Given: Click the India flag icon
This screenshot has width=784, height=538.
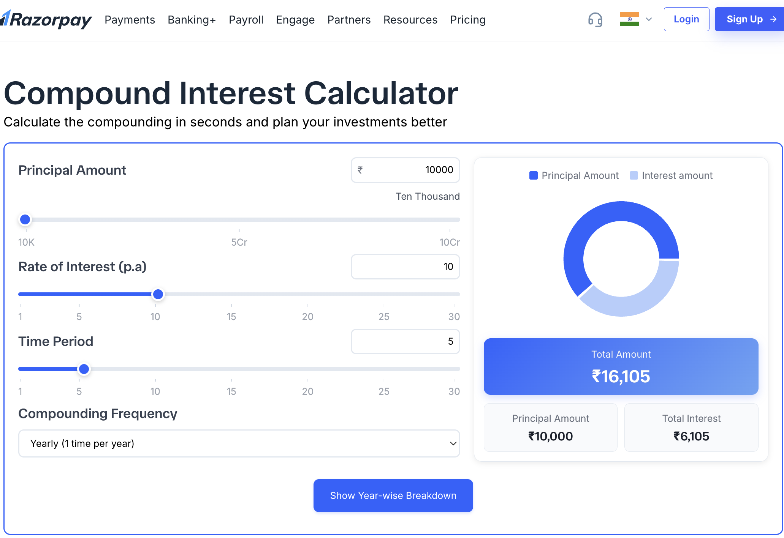Looking at the screenshot, I should pos(629,19).
